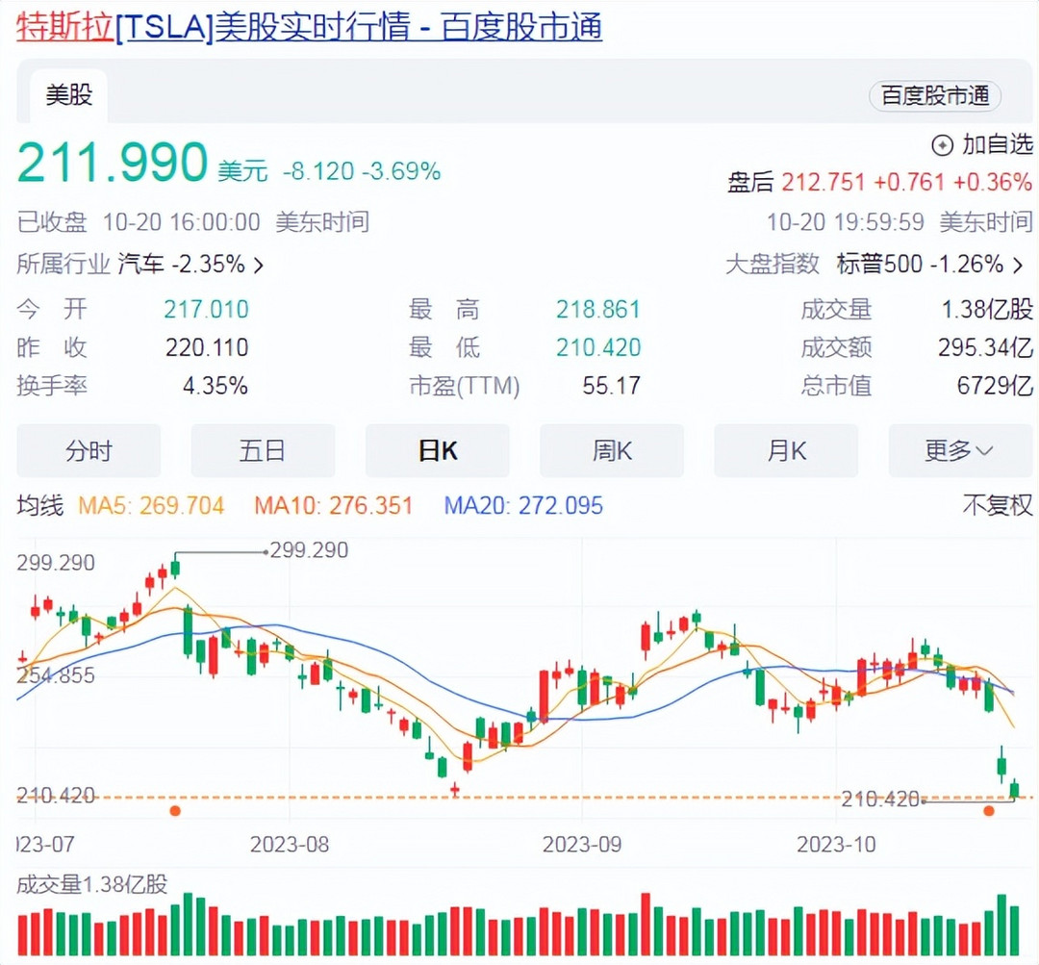Click the 成交量1.38亿股 volume chart label
This screenshot has width=1039, height=965.
coord(92,884)
